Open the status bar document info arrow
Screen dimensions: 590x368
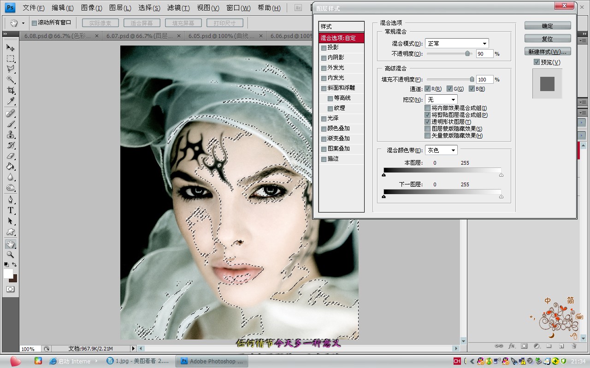tap(134, 349)
